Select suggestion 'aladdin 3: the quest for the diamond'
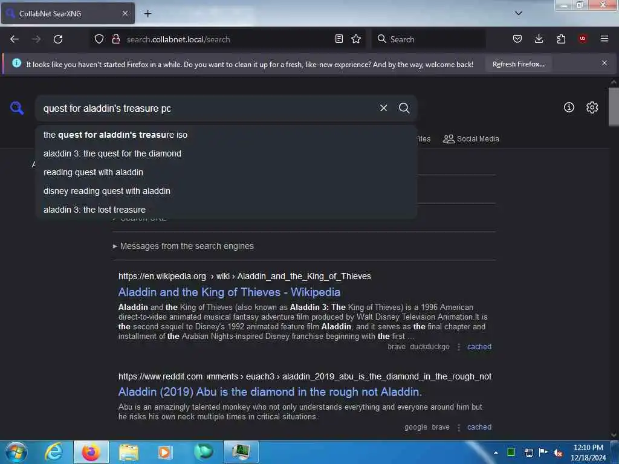The height and width of the screenshot is (464, 619). (x=226, y=153)
